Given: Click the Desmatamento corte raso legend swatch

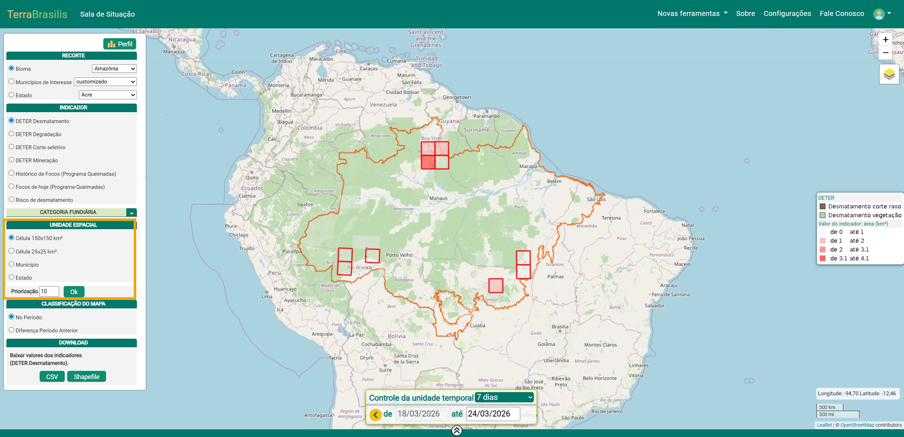Looking at the screenshot, I should click(x=823, y=206).
